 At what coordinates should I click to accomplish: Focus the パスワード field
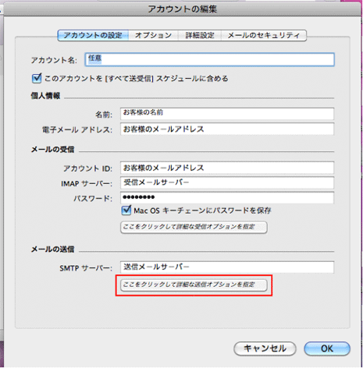(227, 198)
